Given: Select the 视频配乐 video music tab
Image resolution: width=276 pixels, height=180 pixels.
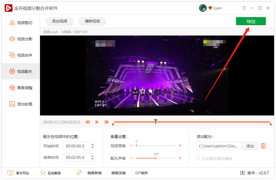Looking at the screenshot, I should pos(21,71).
